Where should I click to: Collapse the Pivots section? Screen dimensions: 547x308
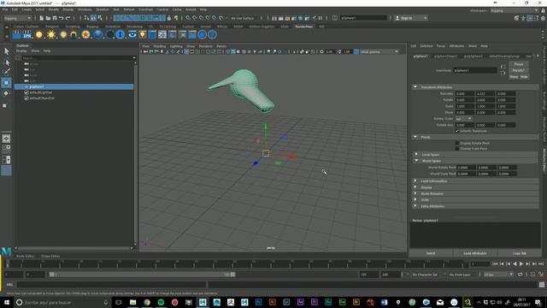(x=415, y=137)
